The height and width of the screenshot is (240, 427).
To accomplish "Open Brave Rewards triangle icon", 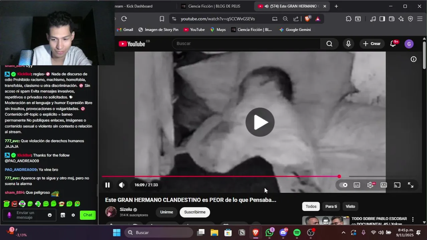I will [318, 19].
